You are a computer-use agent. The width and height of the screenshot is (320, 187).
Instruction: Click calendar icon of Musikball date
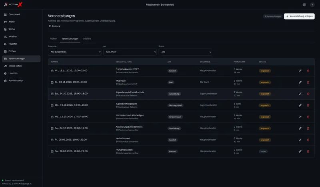(52, 82)
